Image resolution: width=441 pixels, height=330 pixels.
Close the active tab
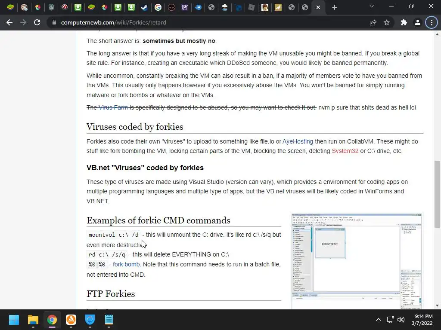point(318,7)
